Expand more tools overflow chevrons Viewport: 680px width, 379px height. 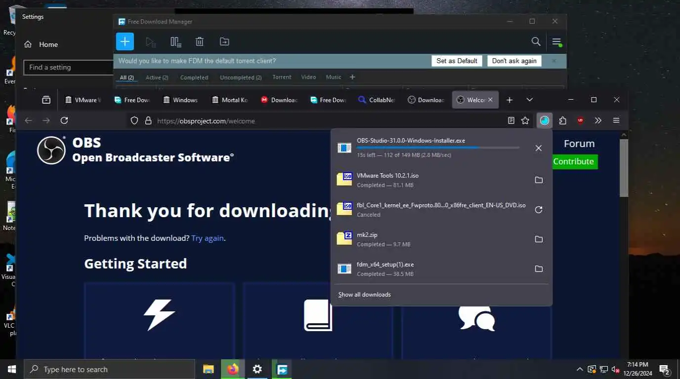(598, 120)
